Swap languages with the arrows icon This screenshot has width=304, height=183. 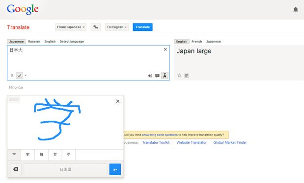click(96, 27)
